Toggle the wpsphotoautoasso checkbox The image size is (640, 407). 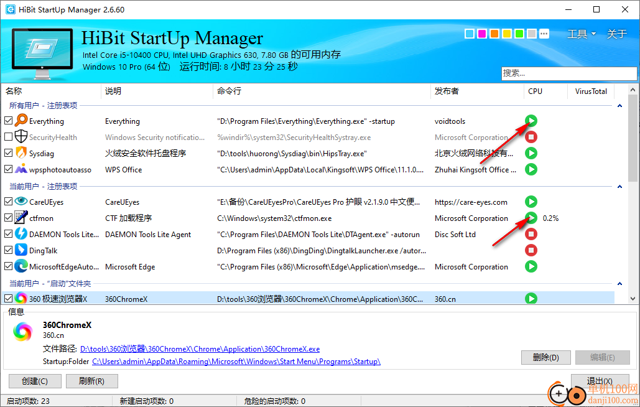(x=8, y=169)
